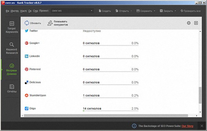Open the Спр menu
The image size is (207, 131).
[x=36, y=11]
